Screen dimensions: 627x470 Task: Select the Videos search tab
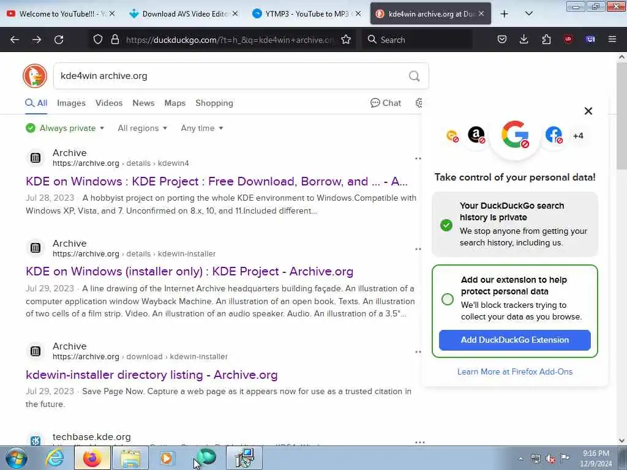coord(109,103)
